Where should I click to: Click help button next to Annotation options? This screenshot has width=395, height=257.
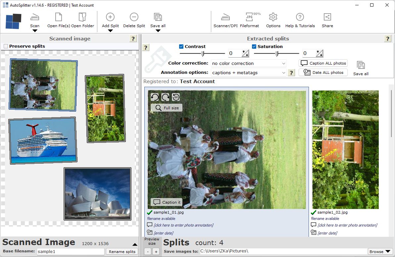point(291,73)
